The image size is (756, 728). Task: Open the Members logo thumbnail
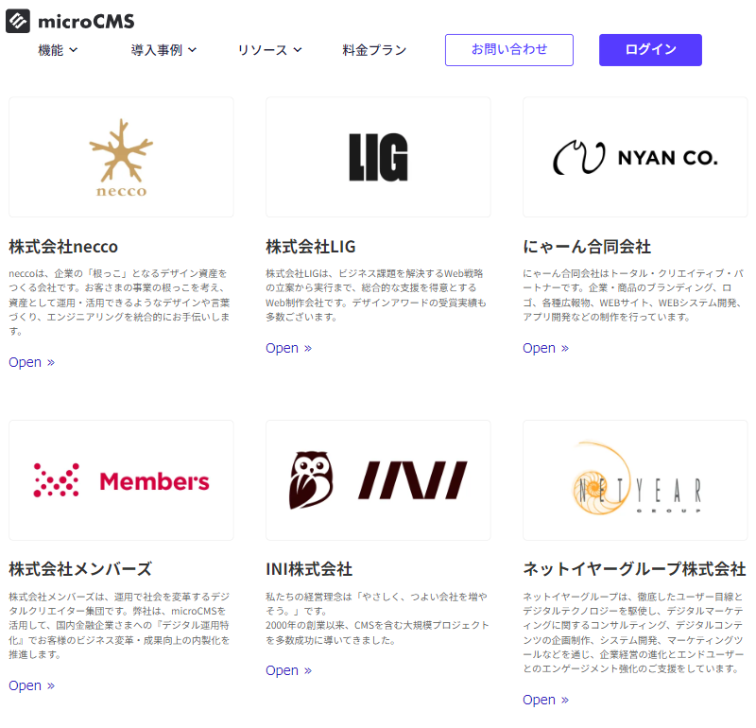(x=121, y=480)
